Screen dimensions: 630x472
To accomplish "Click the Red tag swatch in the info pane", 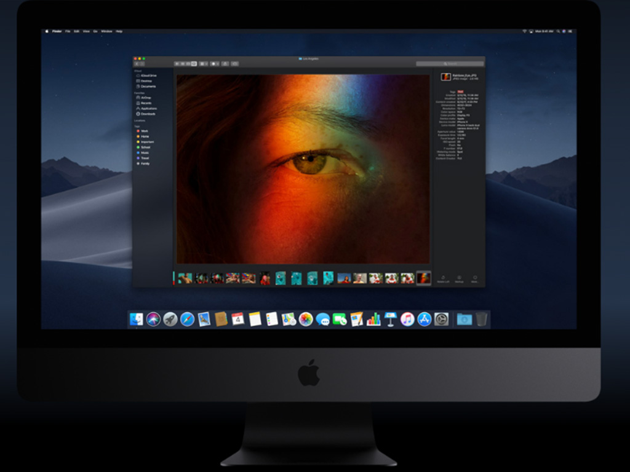I will [x=460, y=92].
